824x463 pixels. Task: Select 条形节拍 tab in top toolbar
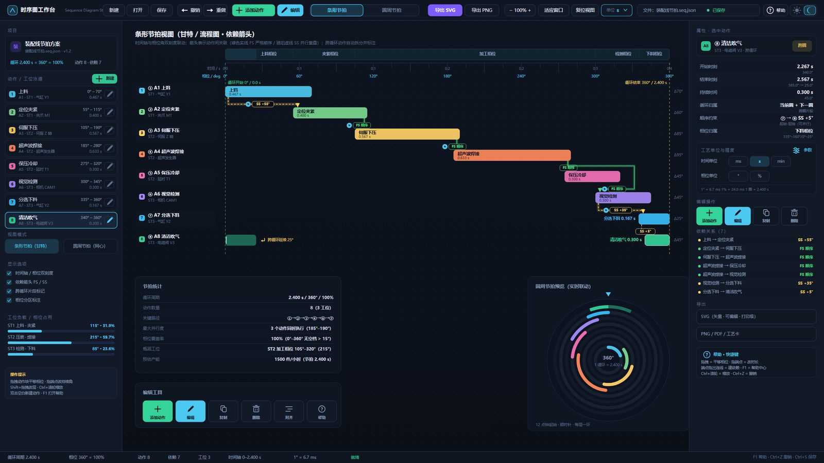(337, 10)
